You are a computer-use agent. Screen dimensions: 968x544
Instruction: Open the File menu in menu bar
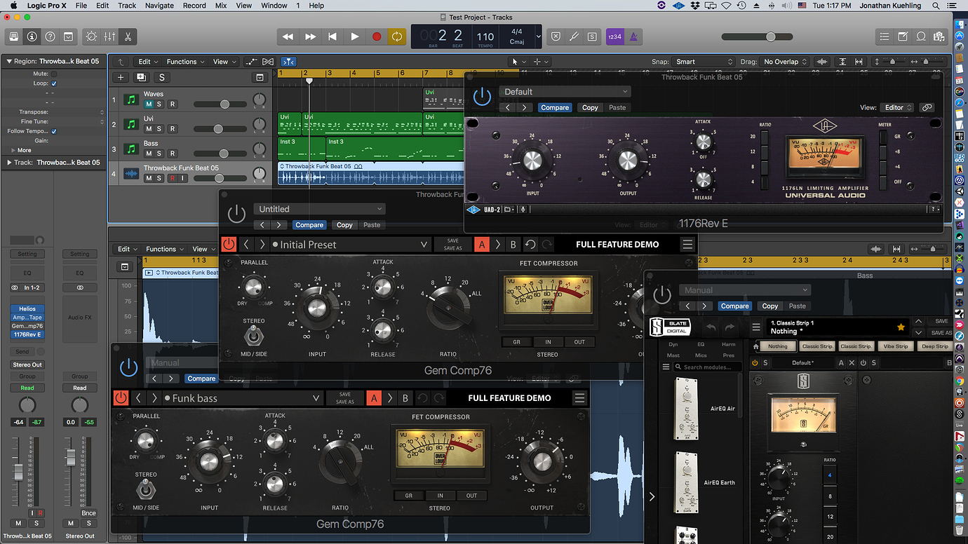(81, 6)
